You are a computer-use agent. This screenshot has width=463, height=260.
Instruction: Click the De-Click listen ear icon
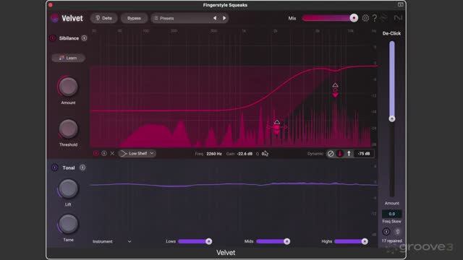pos(397,232)
